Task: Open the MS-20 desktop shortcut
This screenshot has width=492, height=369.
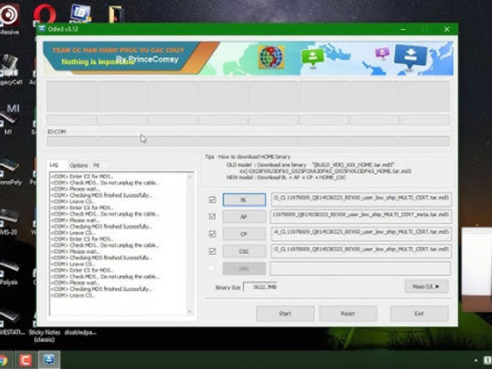Action: pyautogui.click(x=9, y=221)
